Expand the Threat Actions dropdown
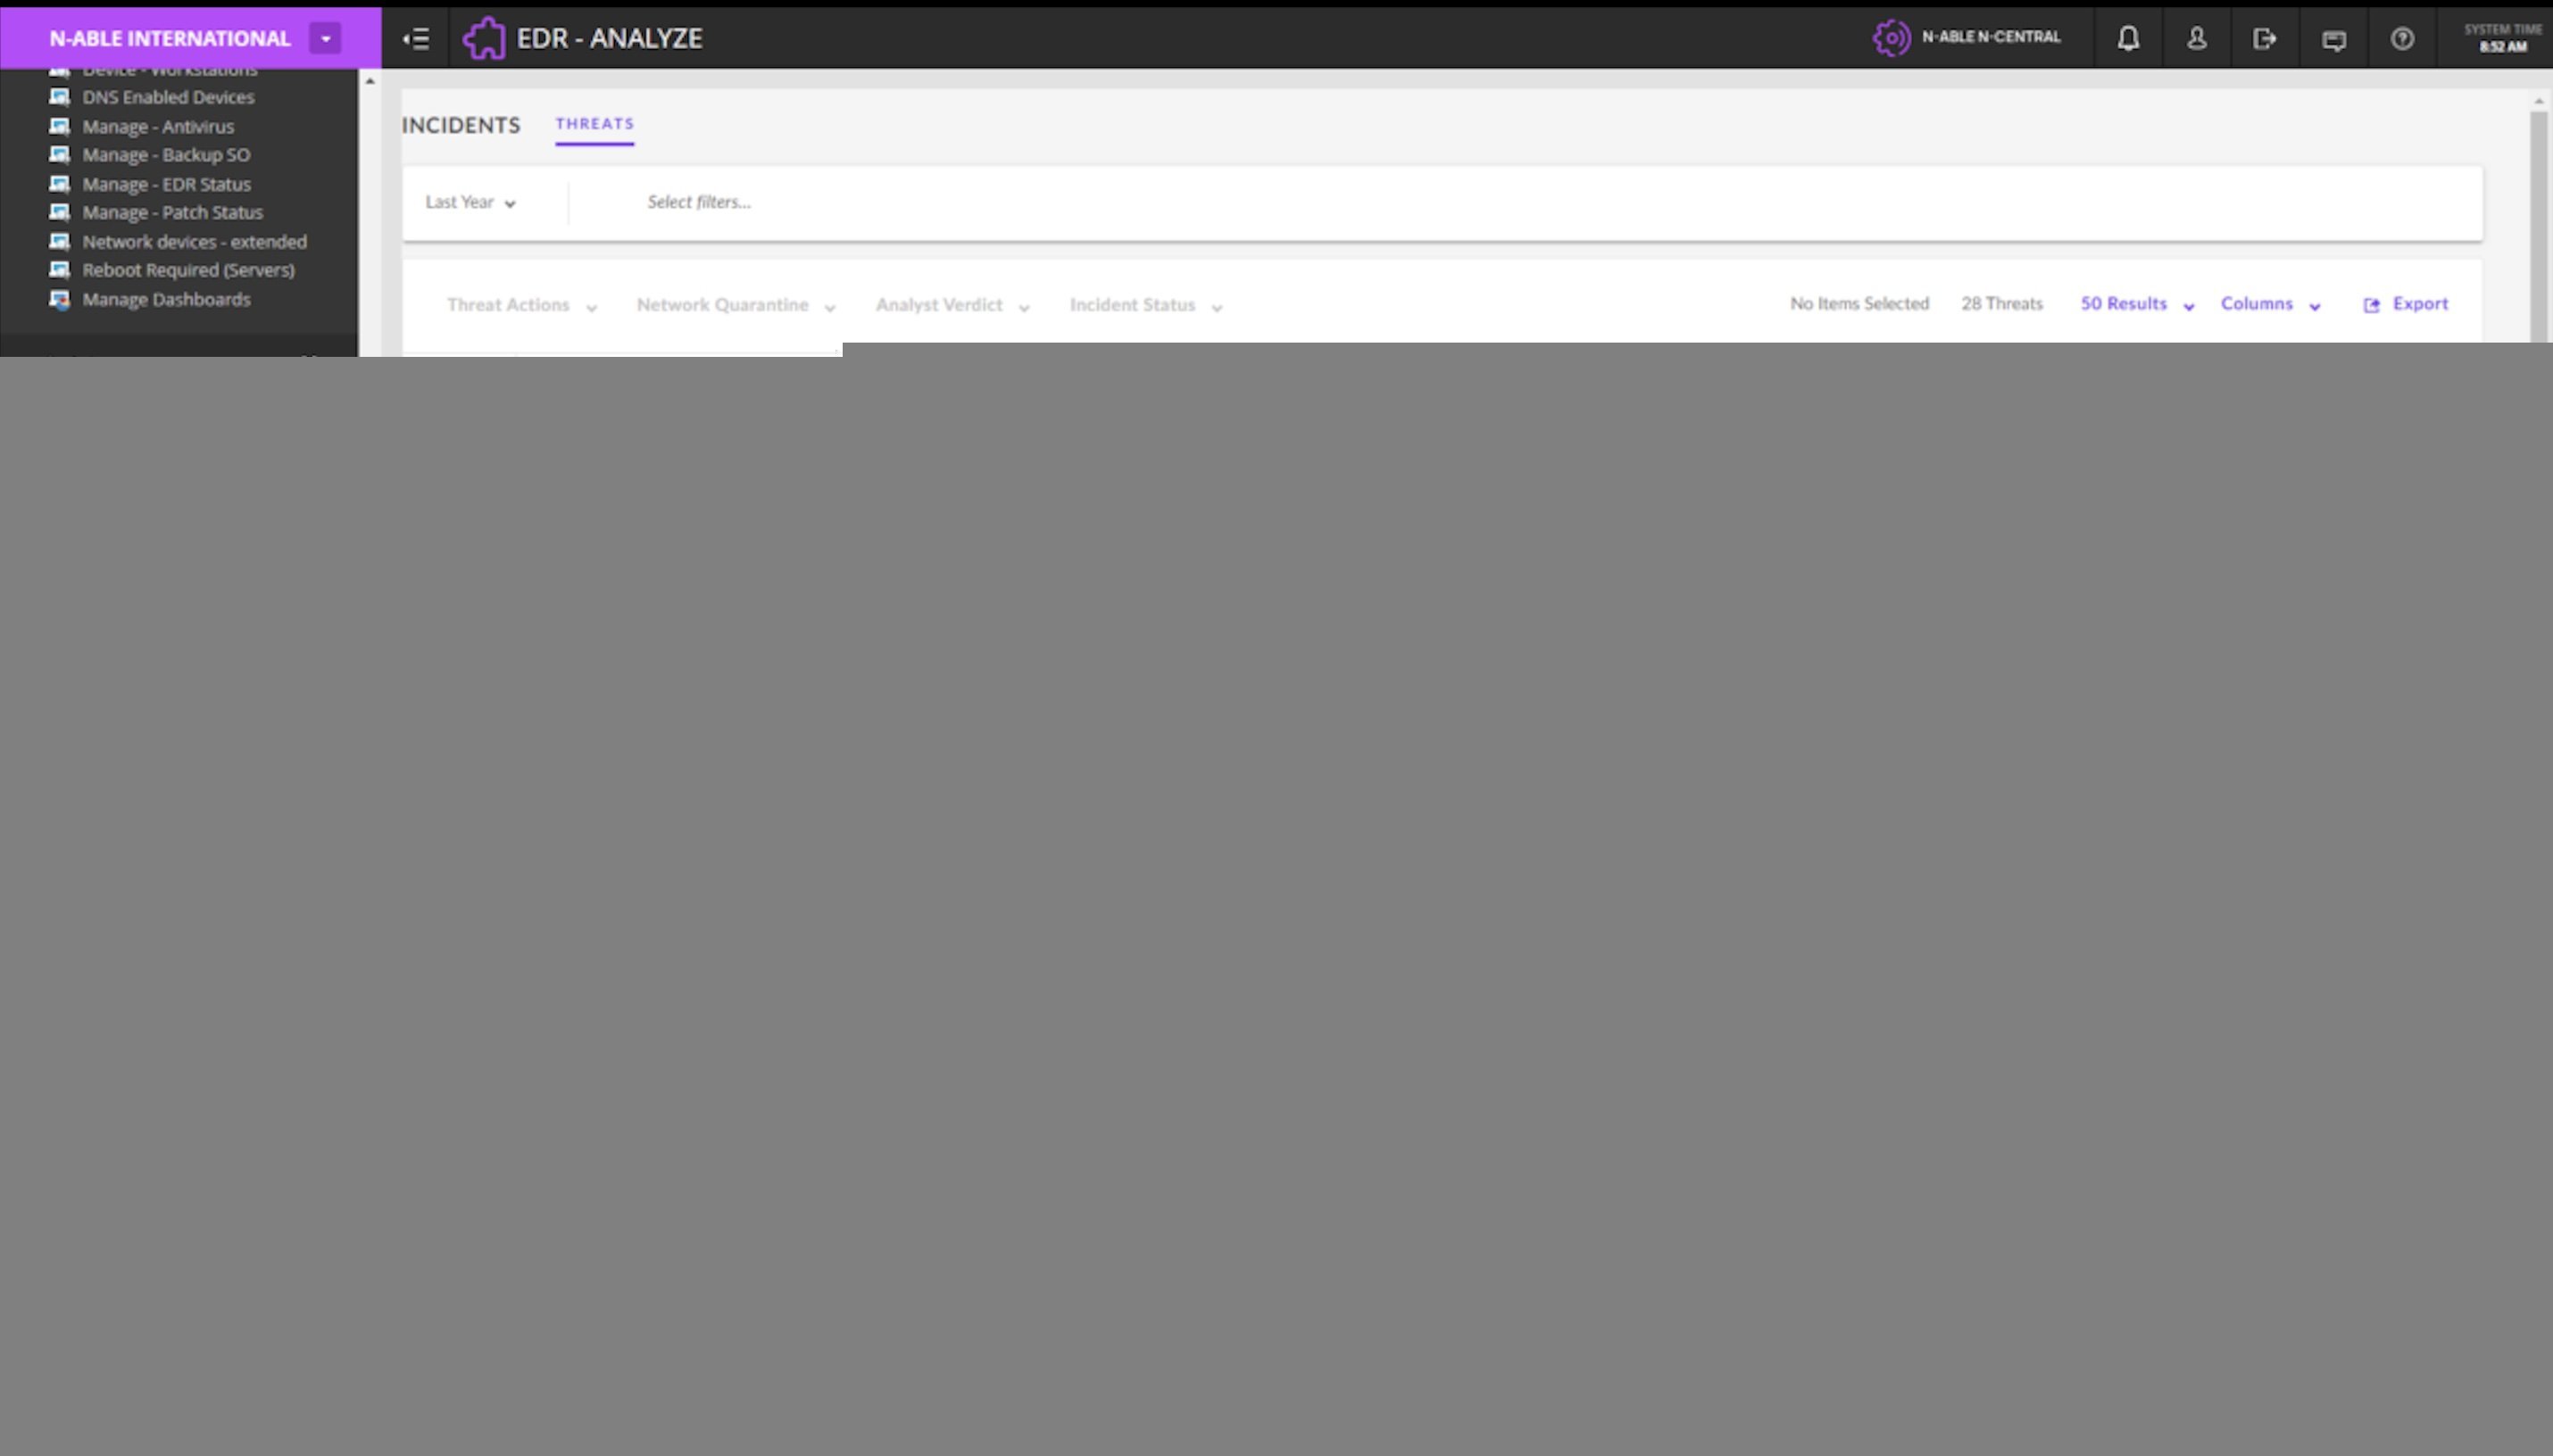Viewport: 2553px width, 1456px height. [x=521, y=305]
